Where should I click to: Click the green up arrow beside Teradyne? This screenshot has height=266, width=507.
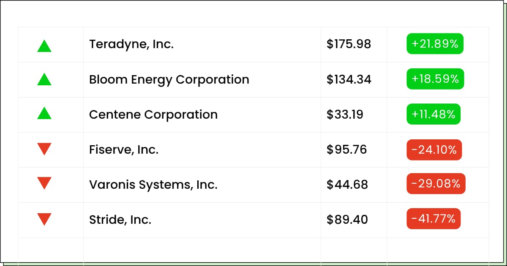coord(44,46)
